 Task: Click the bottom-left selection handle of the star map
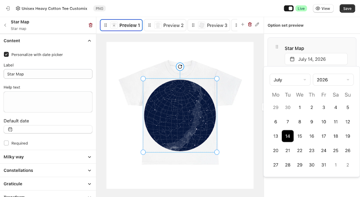click(143, 152)
